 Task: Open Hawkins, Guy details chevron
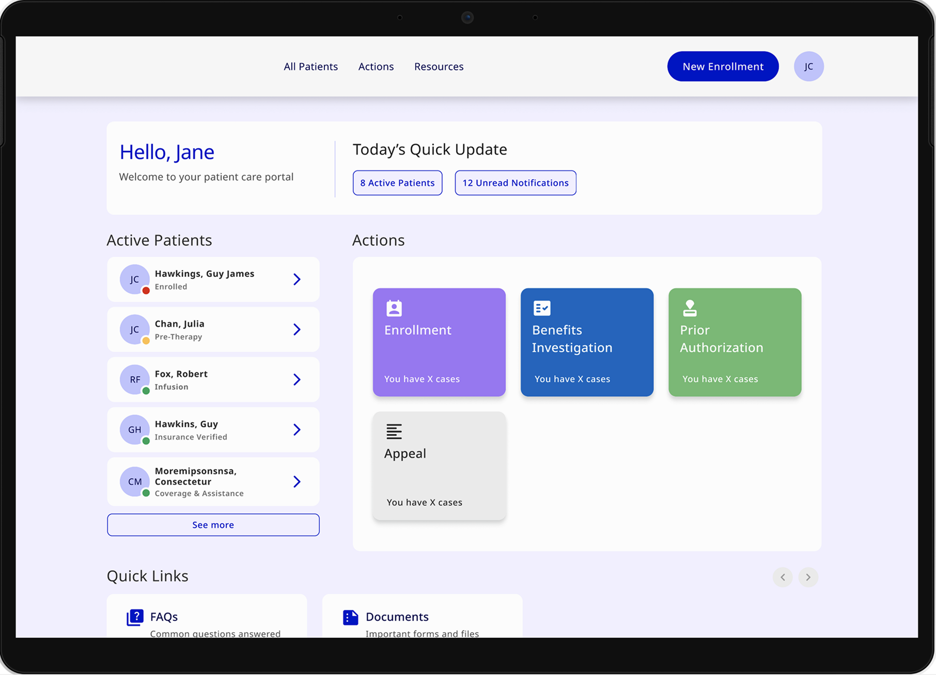[297, 430]
